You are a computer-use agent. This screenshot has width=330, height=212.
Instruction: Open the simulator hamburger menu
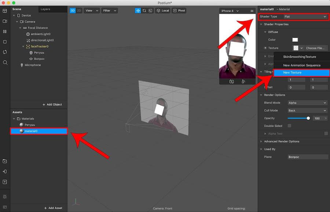[252, 11]
